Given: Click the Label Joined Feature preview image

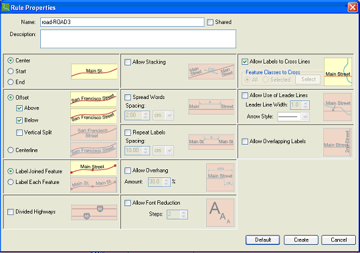Looking at the screenshot, I should (94, 168).
